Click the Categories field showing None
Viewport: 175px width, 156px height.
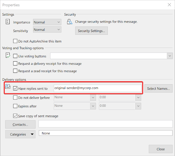[x=106, y=133]
